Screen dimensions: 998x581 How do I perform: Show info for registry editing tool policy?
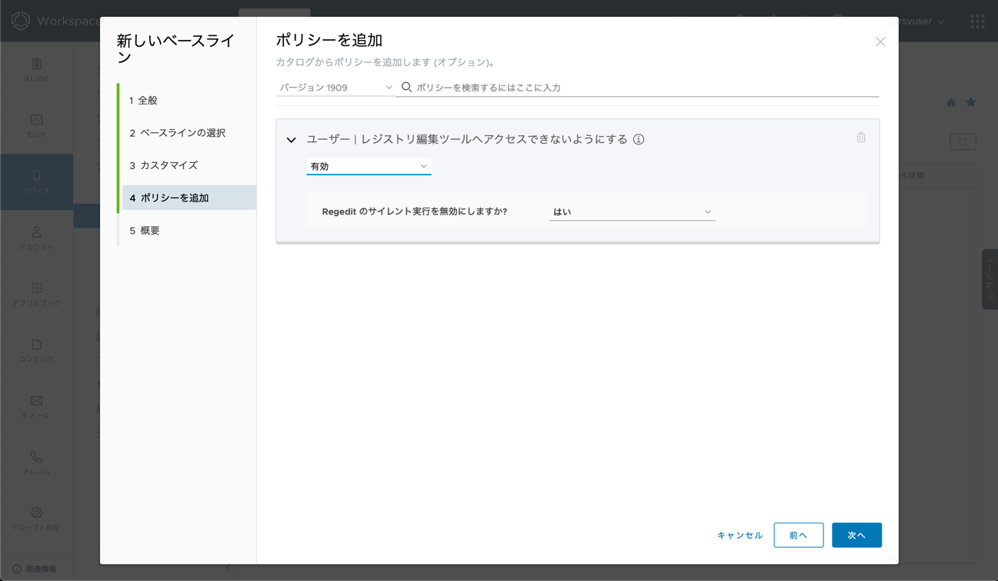(639, 139)
